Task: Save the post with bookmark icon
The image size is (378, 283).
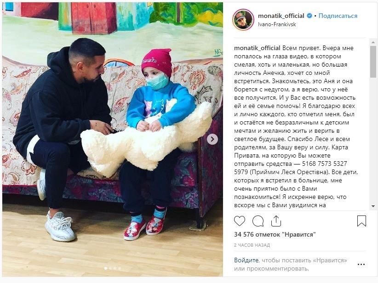Action: 361,221
